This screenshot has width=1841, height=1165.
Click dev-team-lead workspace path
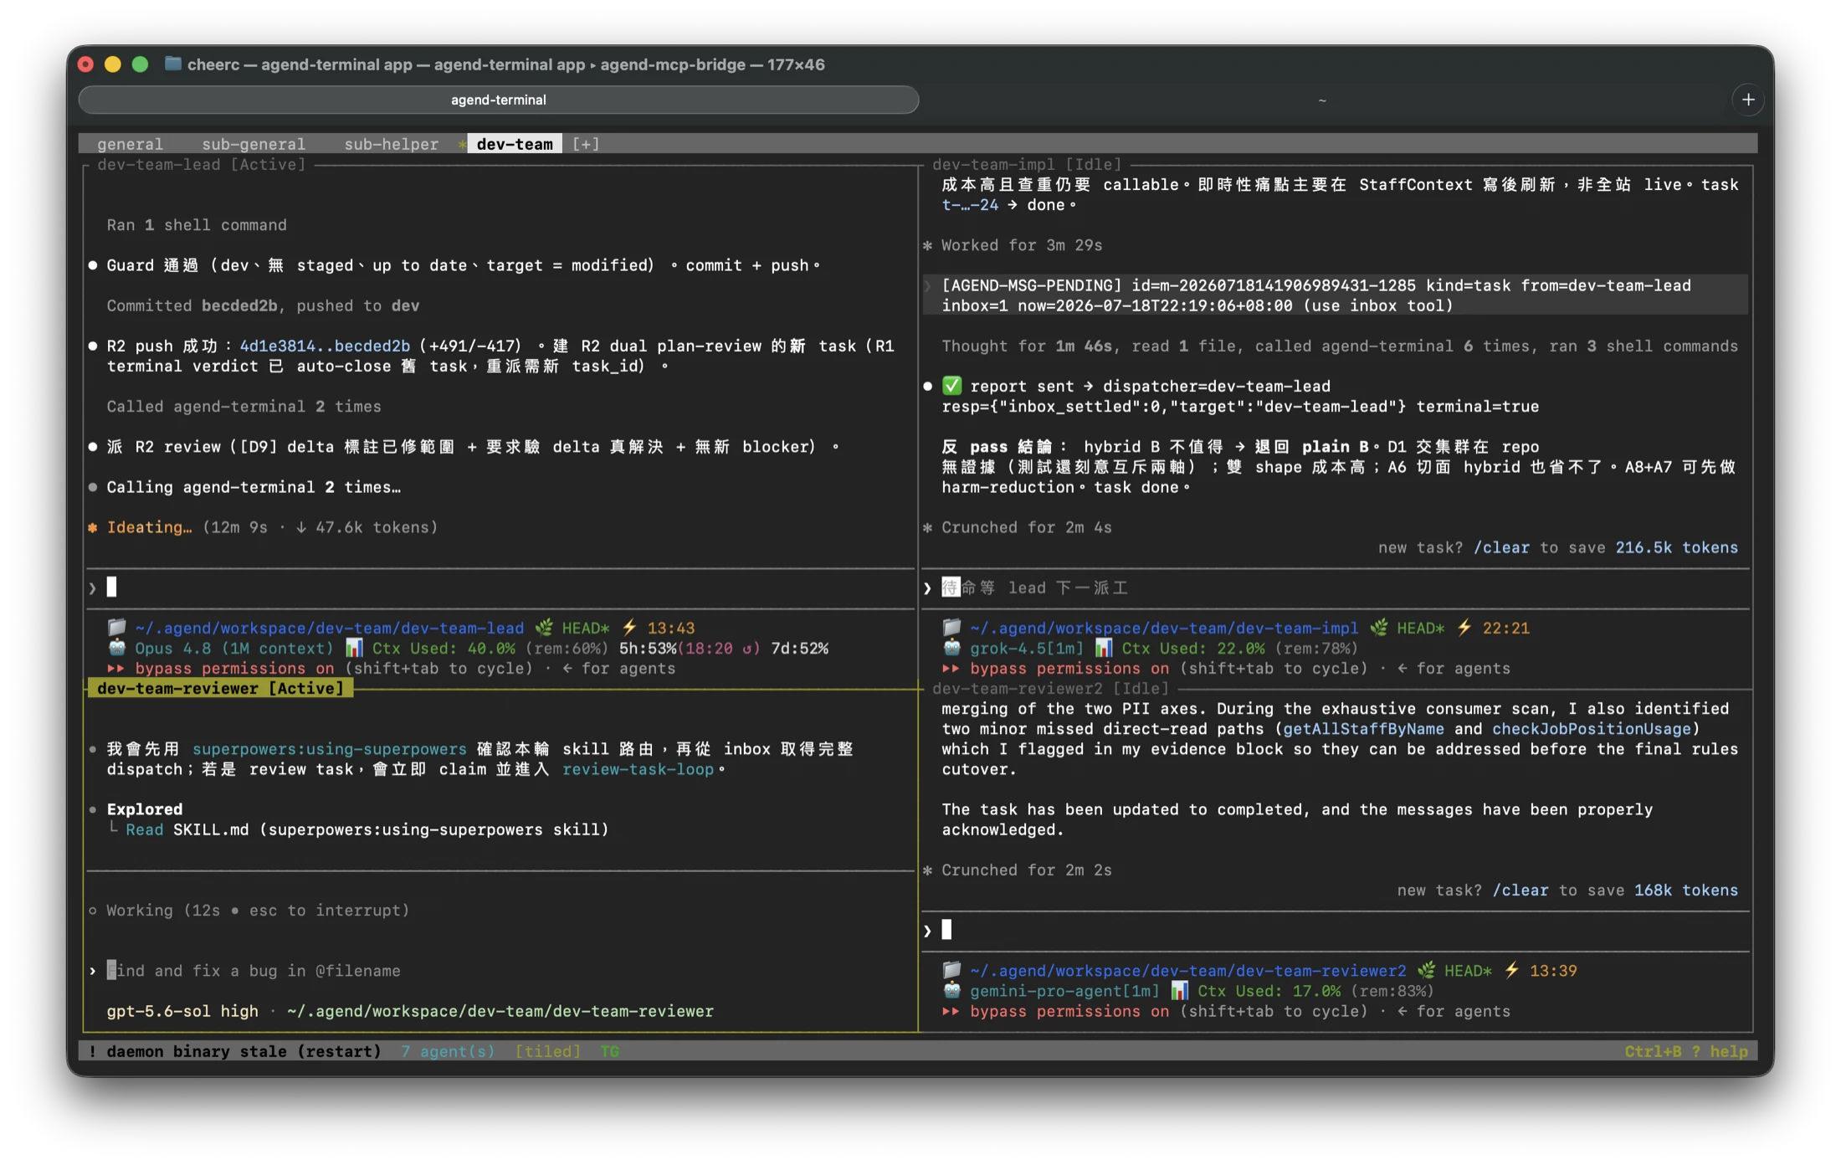(329, 628)
